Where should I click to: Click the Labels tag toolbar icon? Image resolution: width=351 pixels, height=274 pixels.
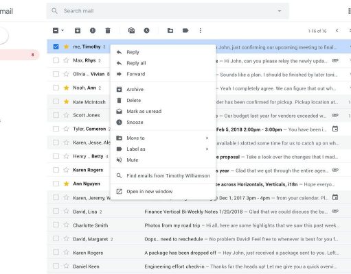pyautogui.click(x=185, y=30)
